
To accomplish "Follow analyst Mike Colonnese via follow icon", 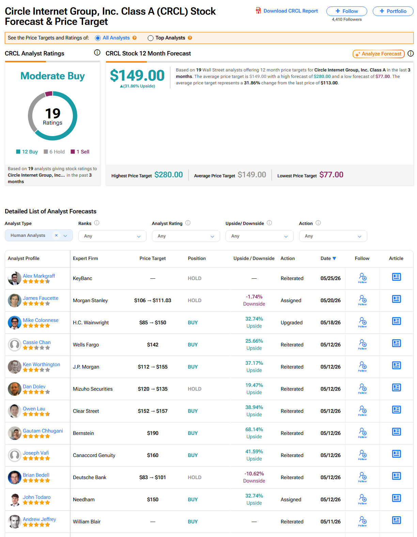I will click(362, 322).
